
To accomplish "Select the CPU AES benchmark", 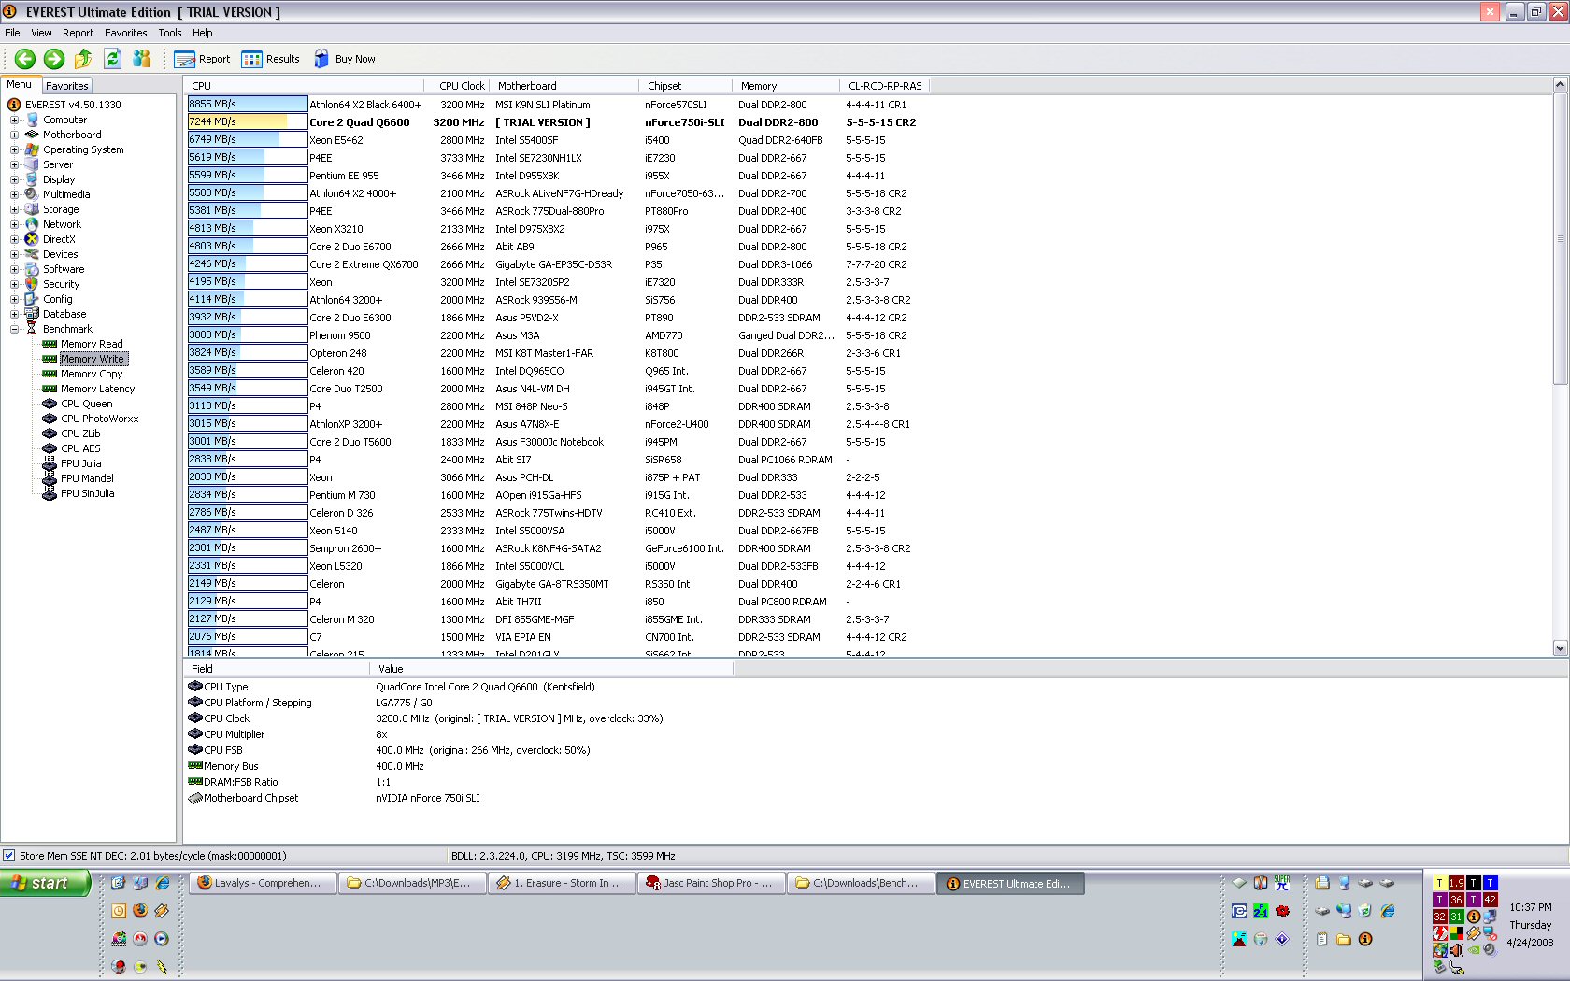I will click(80, 448).
